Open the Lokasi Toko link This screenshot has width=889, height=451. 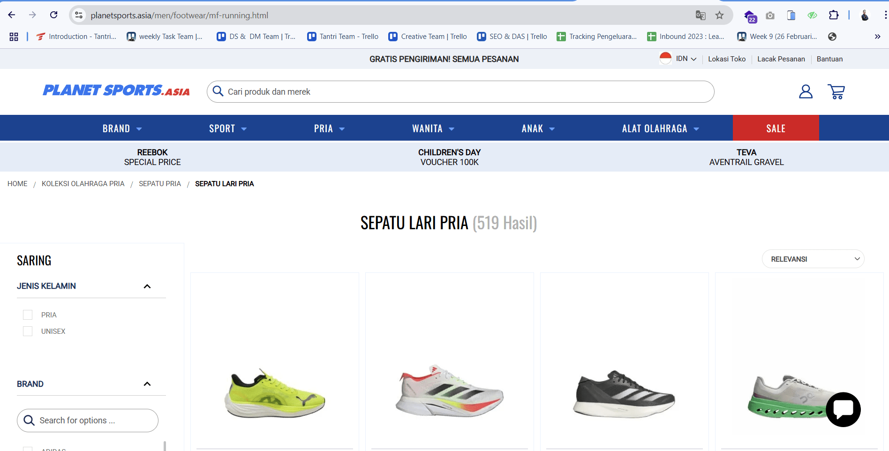coord(727,59)
